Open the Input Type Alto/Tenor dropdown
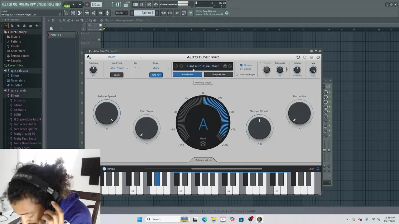This screenshot has width=399, height=224. point(119,68)
